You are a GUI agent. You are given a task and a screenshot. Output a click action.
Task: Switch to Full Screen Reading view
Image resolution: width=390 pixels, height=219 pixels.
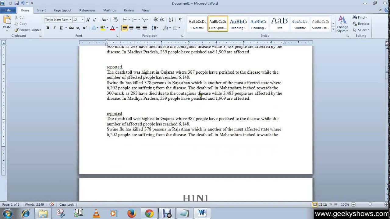(x=320, y=205)
